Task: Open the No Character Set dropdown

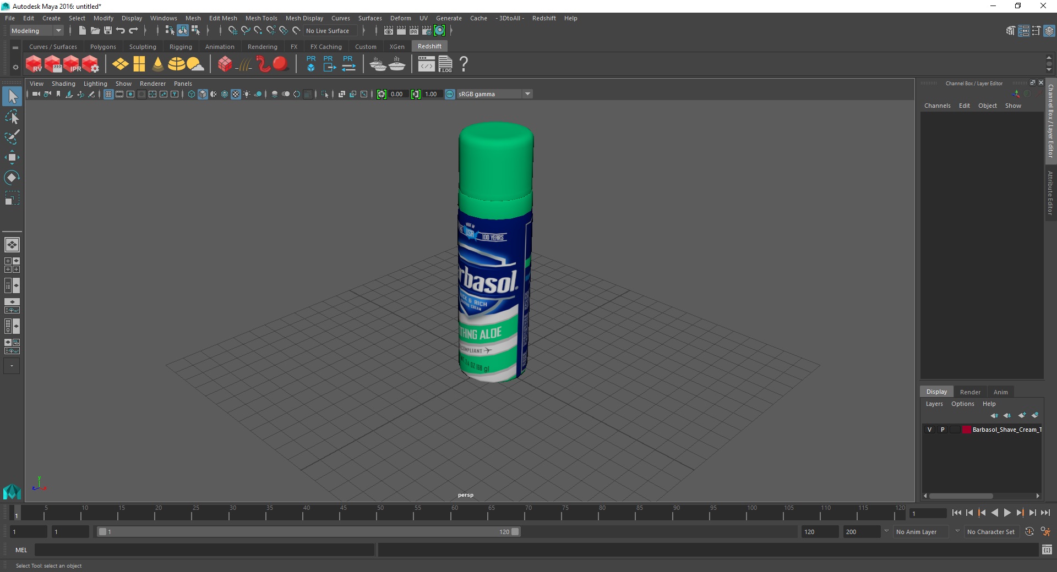Action: click(x=991, y=532)
